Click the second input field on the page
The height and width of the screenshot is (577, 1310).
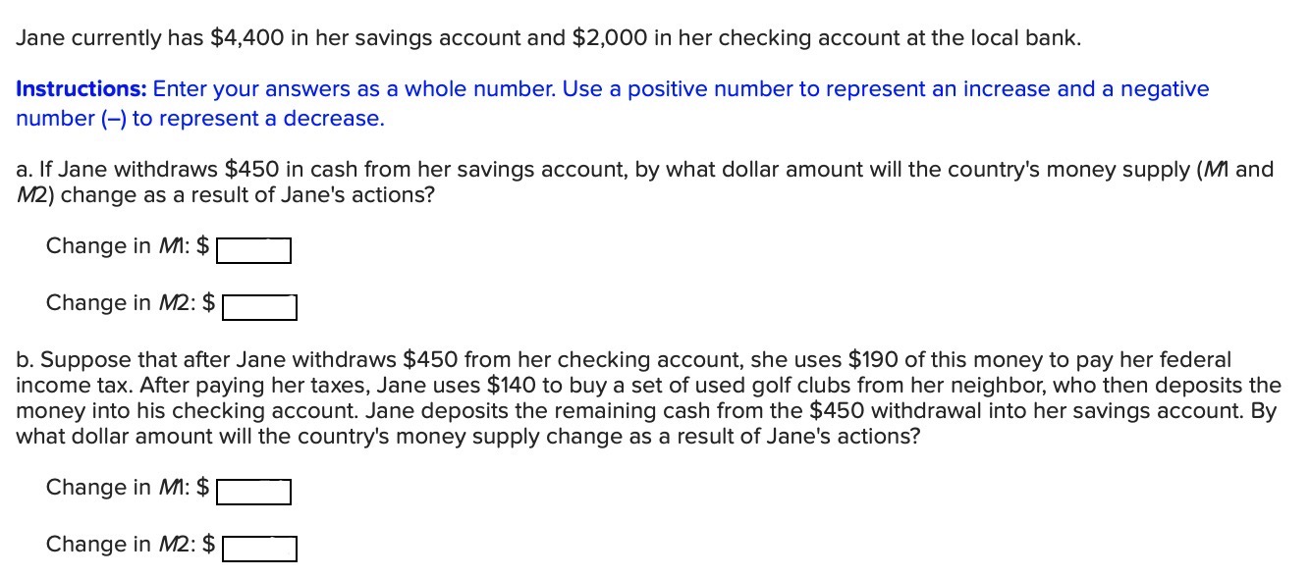pos(260,306)
